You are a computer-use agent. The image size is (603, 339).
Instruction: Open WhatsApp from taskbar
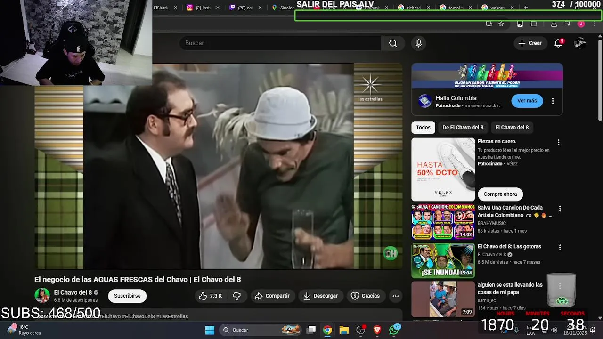tap(394, 330)
